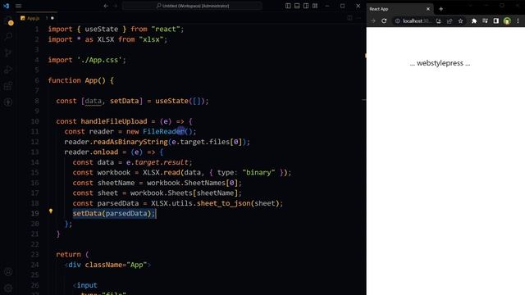
Task: Open the Search view in activity bar
Action: tap(9, 36)
